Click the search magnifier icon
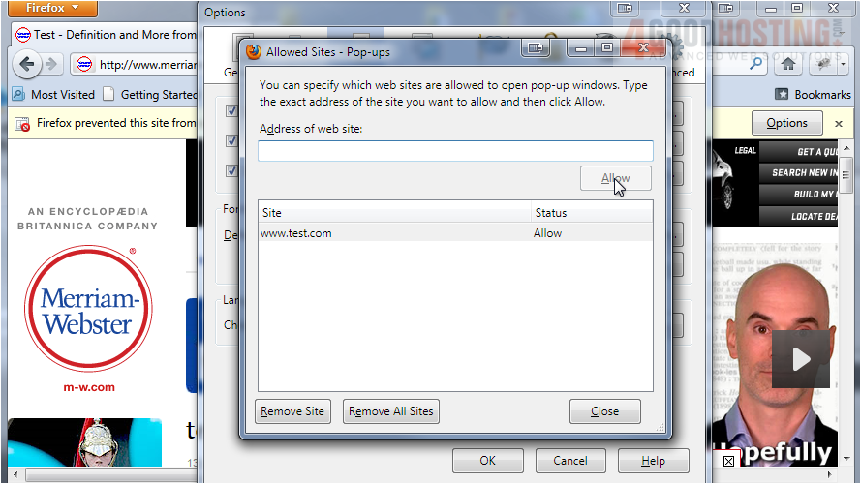The width and height of the screenshot is (861, 484). coord(755,64)
